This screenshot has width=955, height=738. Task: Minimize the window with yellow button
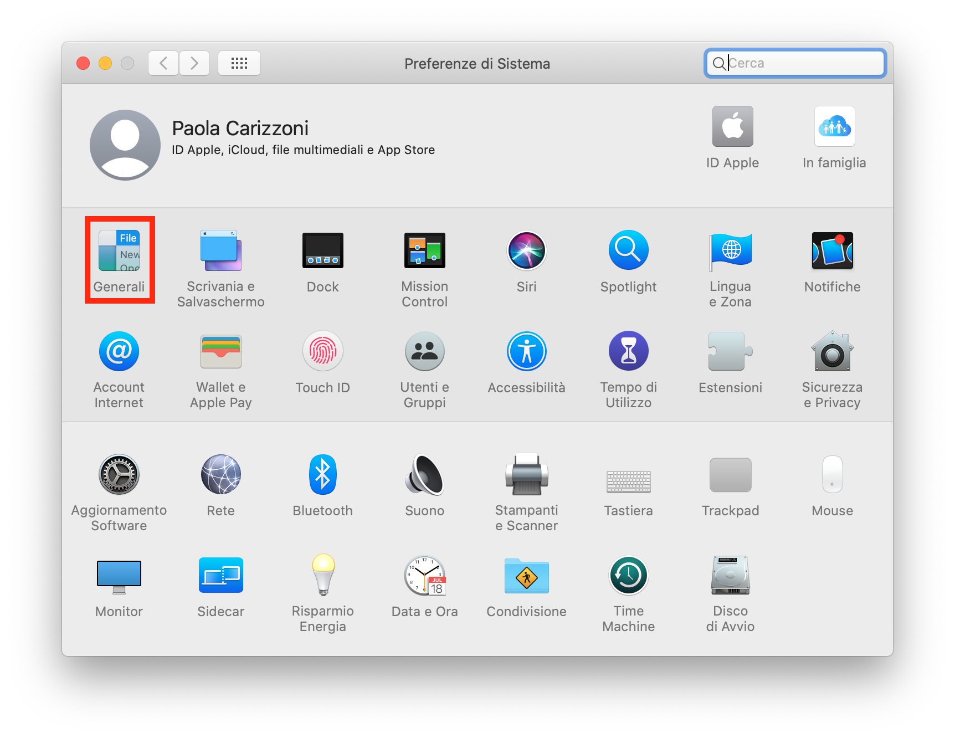[x=105, y=63]
